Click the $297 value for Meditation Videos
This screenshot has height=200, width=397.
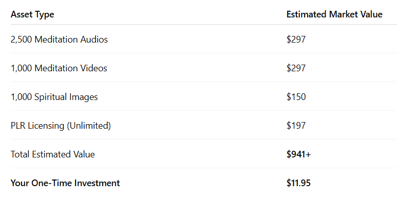coord(296,68)
